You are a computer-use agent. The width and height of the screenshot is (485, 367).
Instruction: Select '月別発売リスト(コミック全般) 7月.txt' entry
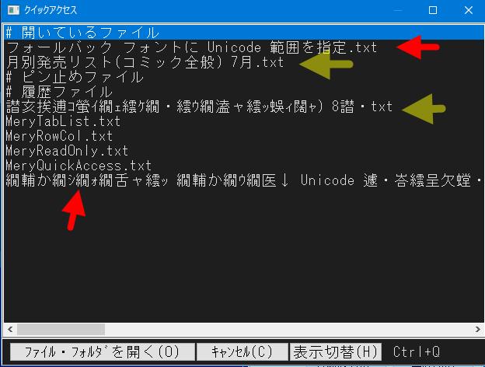tap(145, 62)
